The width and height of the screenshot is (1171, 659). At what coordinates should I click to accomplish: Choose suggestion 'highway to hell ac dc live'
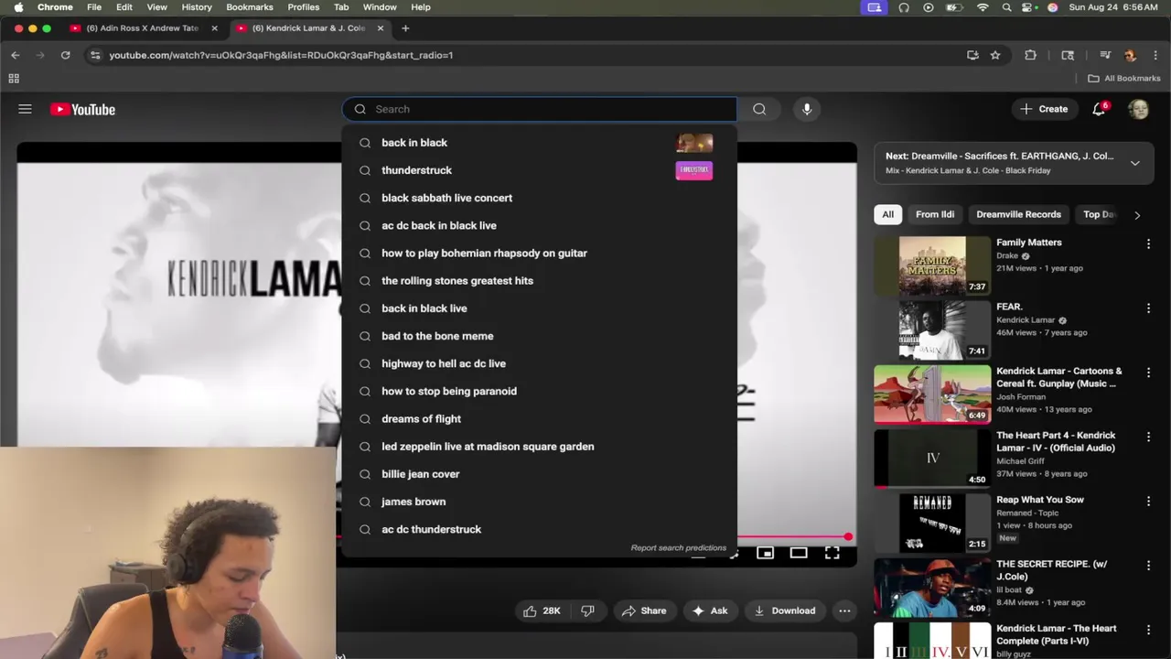539,363
